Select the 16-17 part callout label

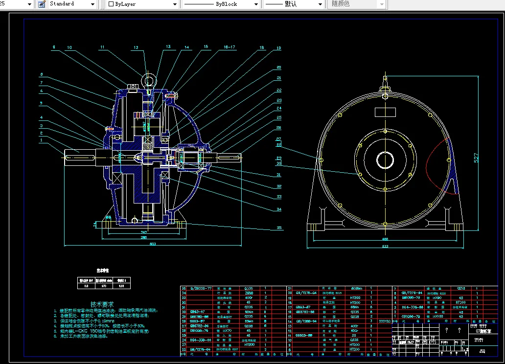click(x=230, y=47)
